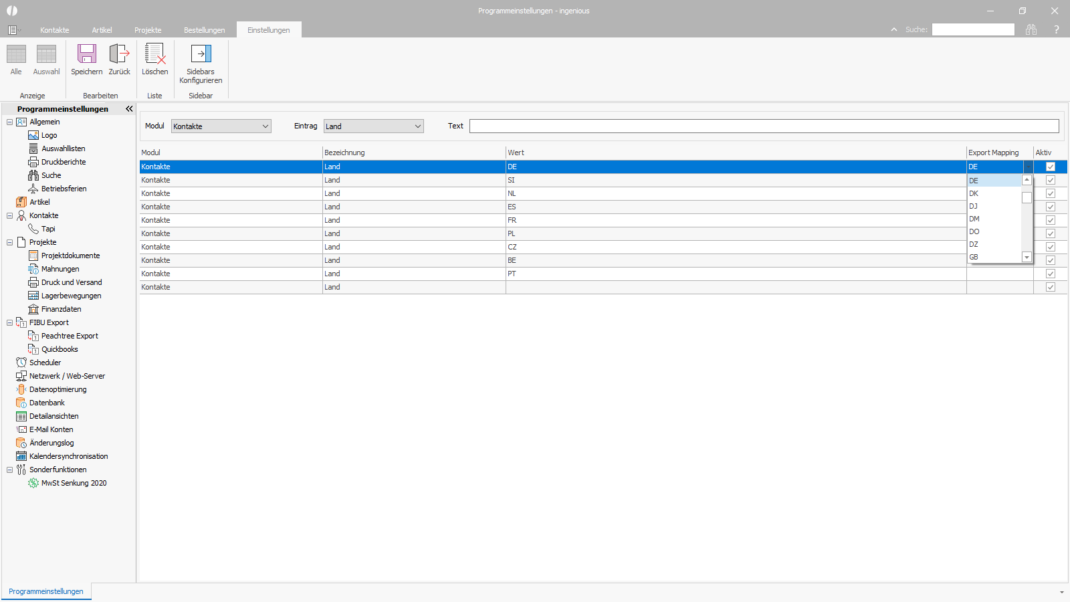Switch to the Einstellungen ribbon tab
The height and width of the screenshot is (602, 1070).
click(269, 30)
